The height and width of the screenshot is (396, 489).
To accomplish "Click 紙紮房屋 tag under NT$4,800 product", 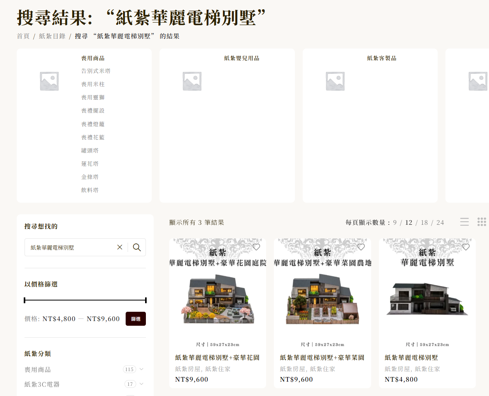I will click(x=397, y=369).
